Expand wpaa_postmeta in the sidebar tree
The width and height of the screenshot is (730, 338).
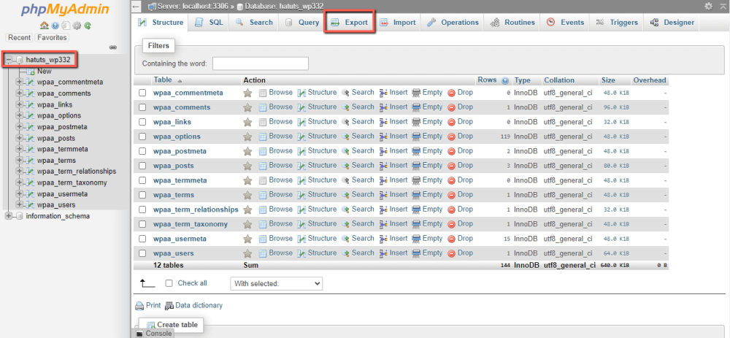(20, 126)
